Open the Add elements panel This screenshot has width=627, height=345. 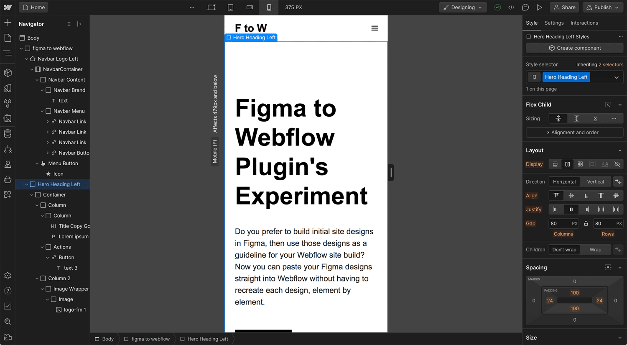click(x=8, y=23)
